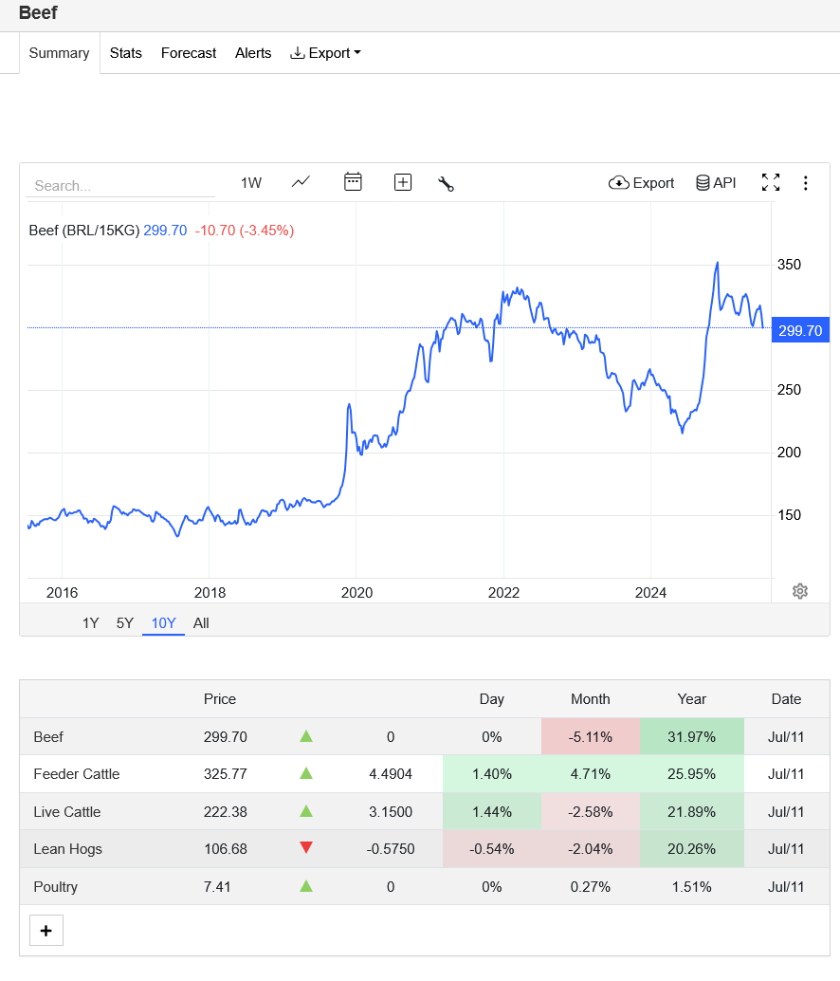Open the Beef link in table
840x981 pixels.
click(x=48, y=737)
